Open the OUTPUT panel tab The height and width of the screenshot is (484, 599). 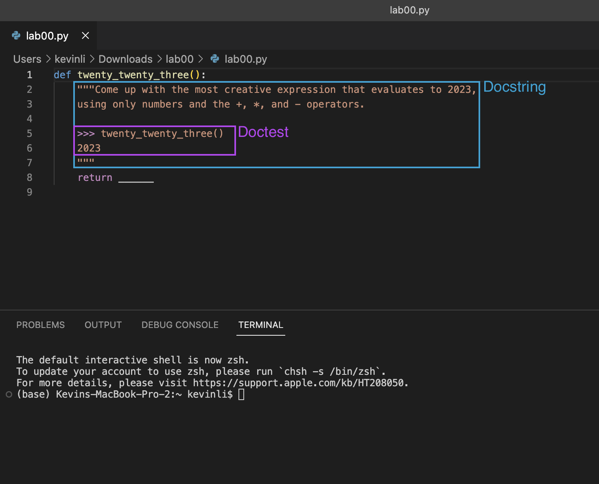[x=103, y=325]
